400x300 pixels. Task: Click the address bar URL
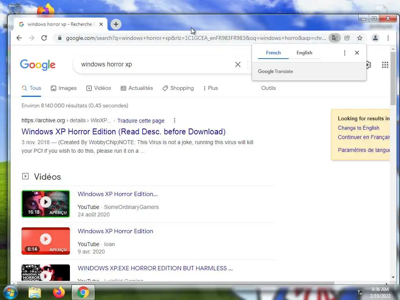click(x=196, y=38)
